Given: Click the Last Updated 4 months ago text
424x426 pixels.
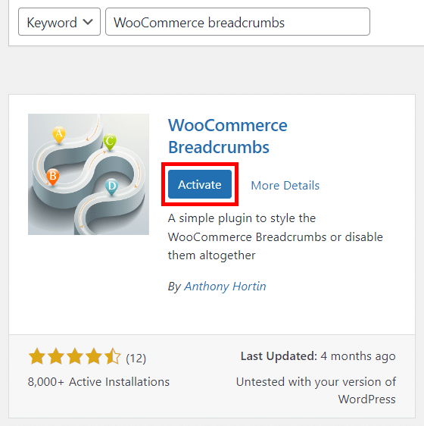Looking at the screenshot, I should tap(318, 356).
